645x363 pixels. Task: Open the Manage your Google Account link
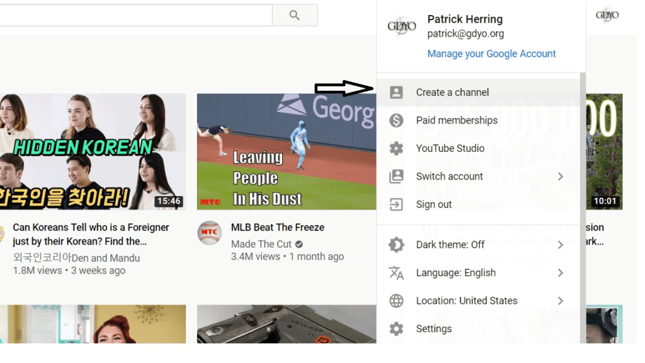click(x=491, y=54)
